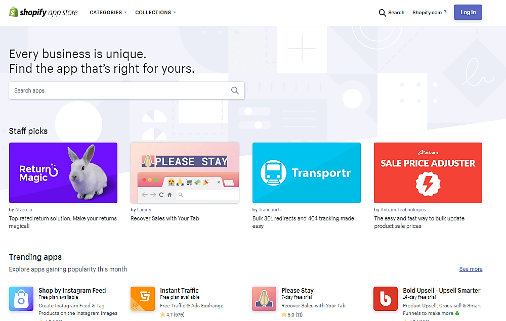Image resolution: width=506 pixels, height=321 pixels.
Task: Open Bold Upsell - Upsell Smarter title
Action: [442, 290]
